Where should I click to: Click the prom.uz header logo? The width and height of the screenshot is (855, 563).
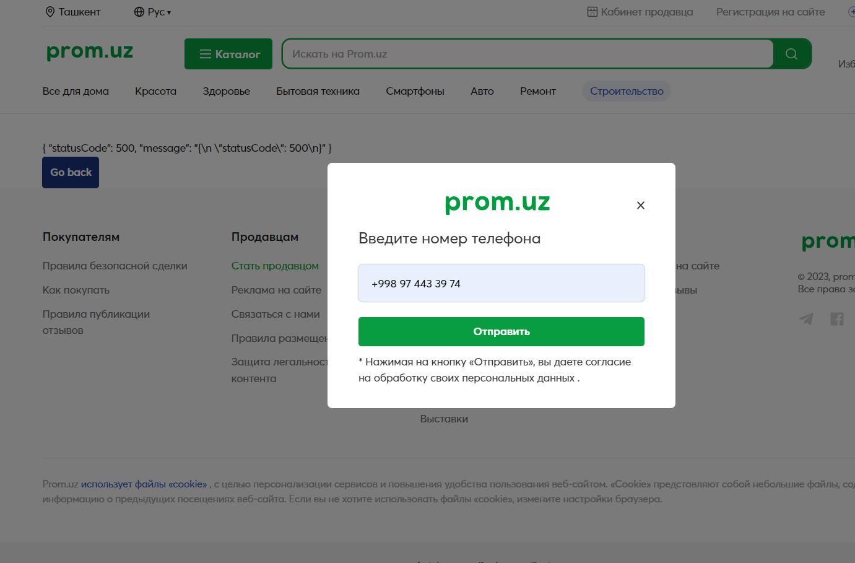pos(90,51)
